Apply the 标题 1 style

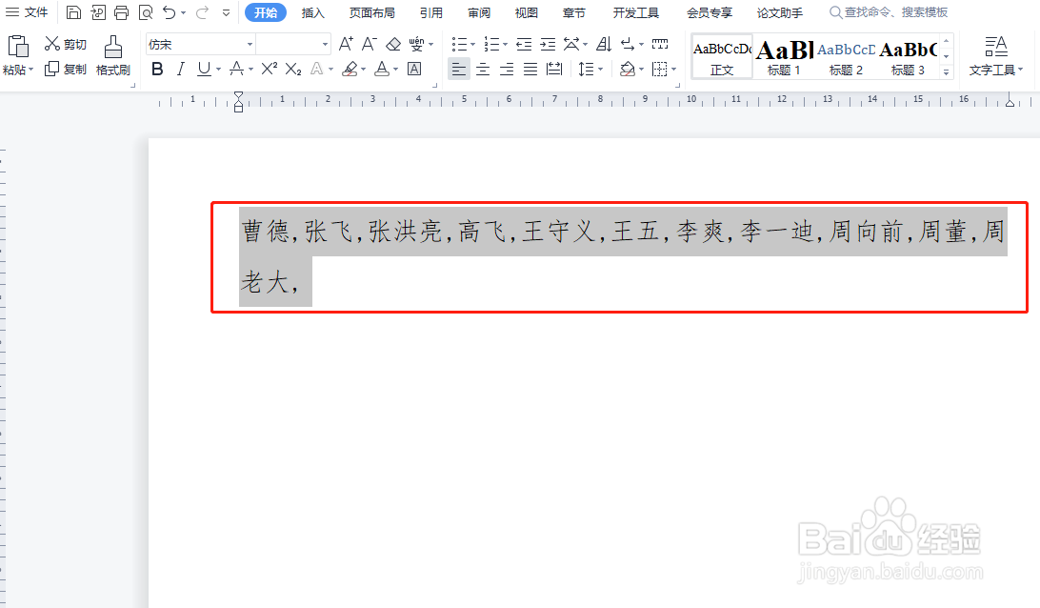784,57
